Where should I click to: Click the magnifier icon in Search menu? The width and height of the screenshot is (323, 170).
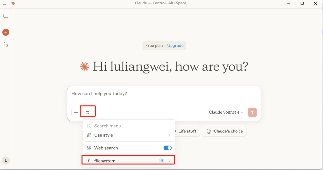(89, 126)
